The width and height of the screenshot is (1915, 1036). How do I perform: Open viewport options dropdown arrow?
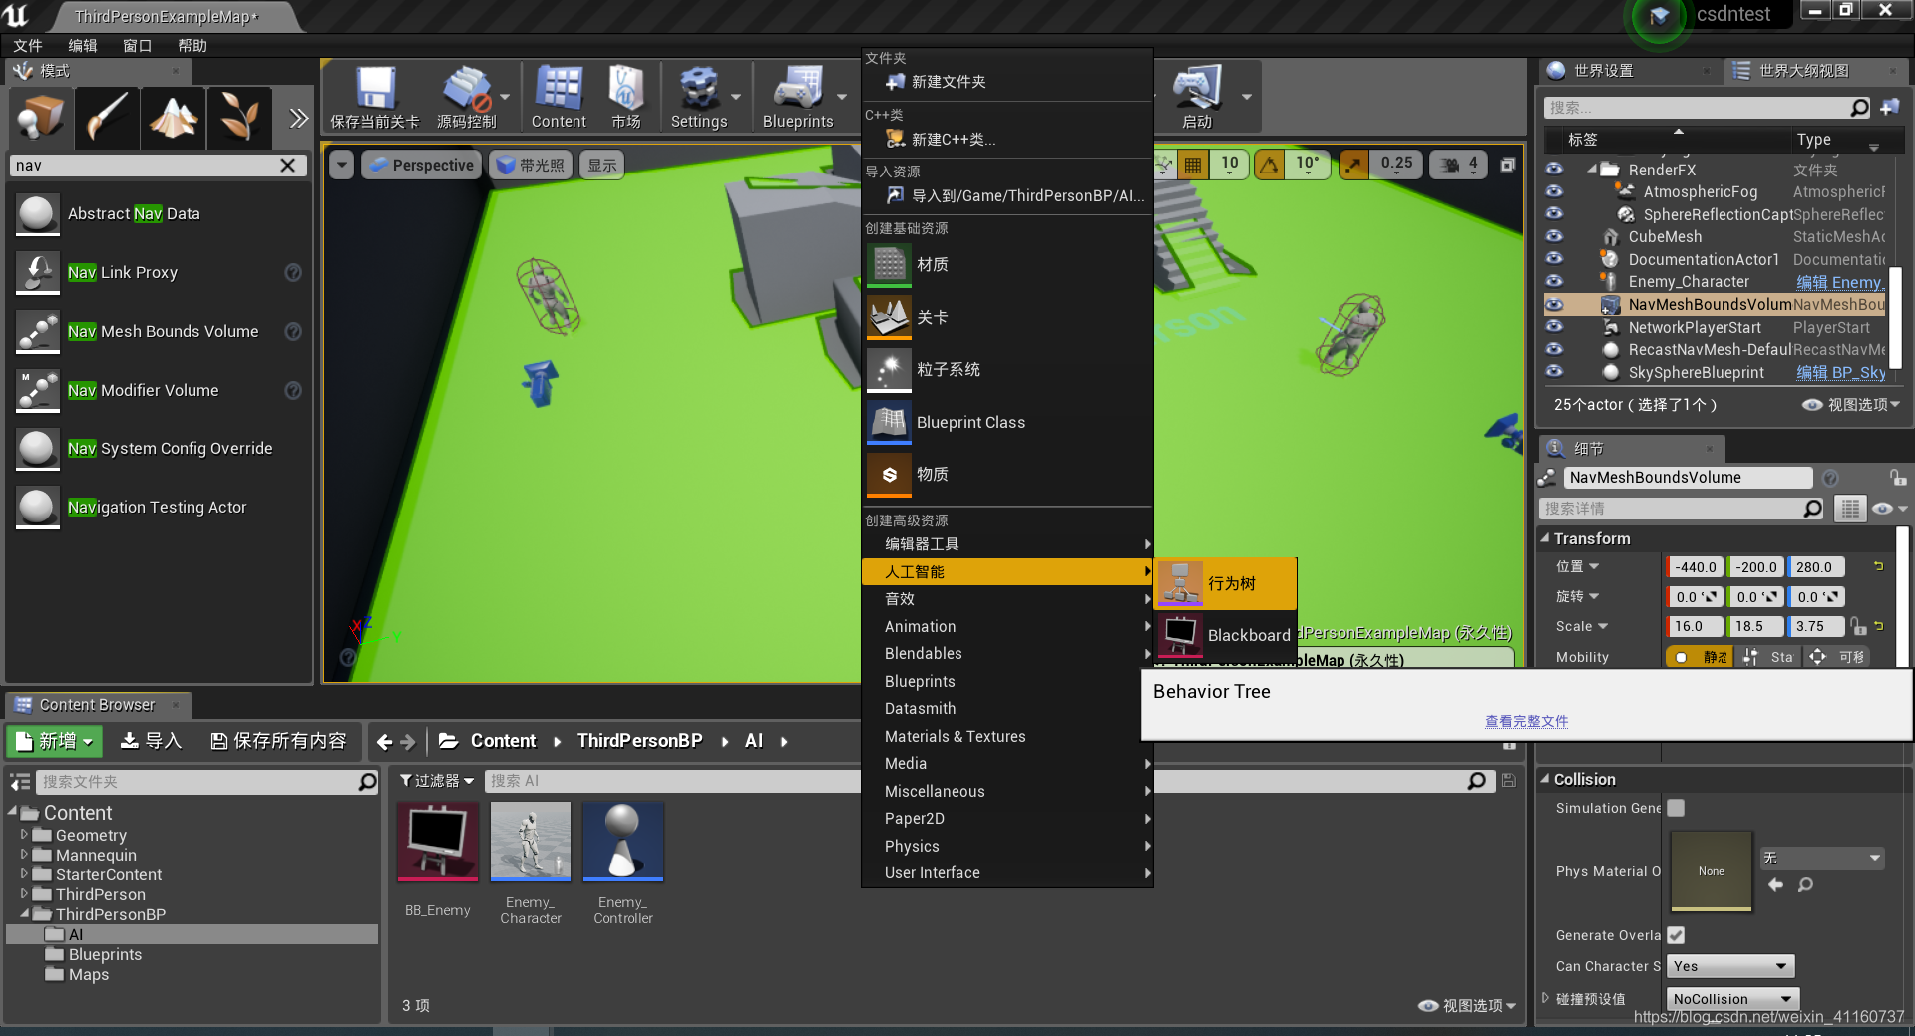tap(342, 165)
